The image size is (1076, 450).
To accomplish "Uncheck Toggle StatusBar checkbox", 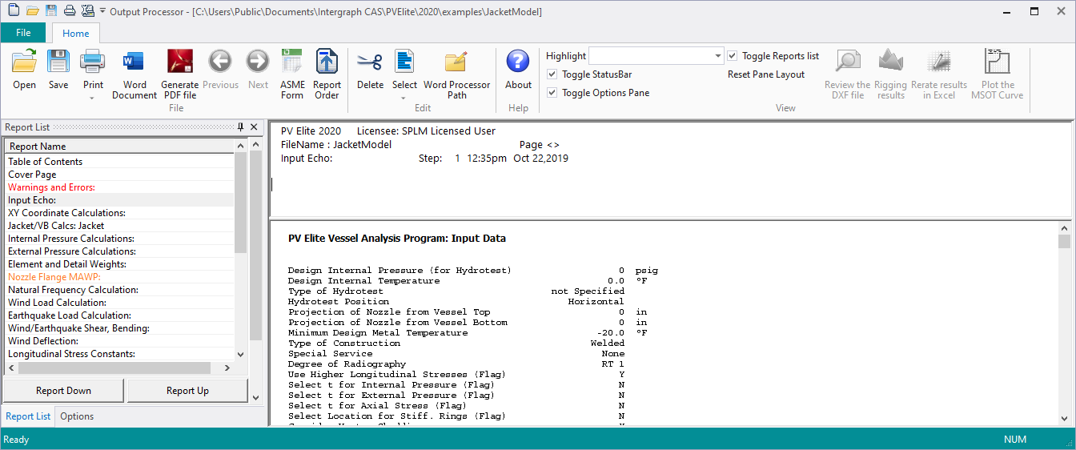I will pyautogui.click(x=552, y=74).
